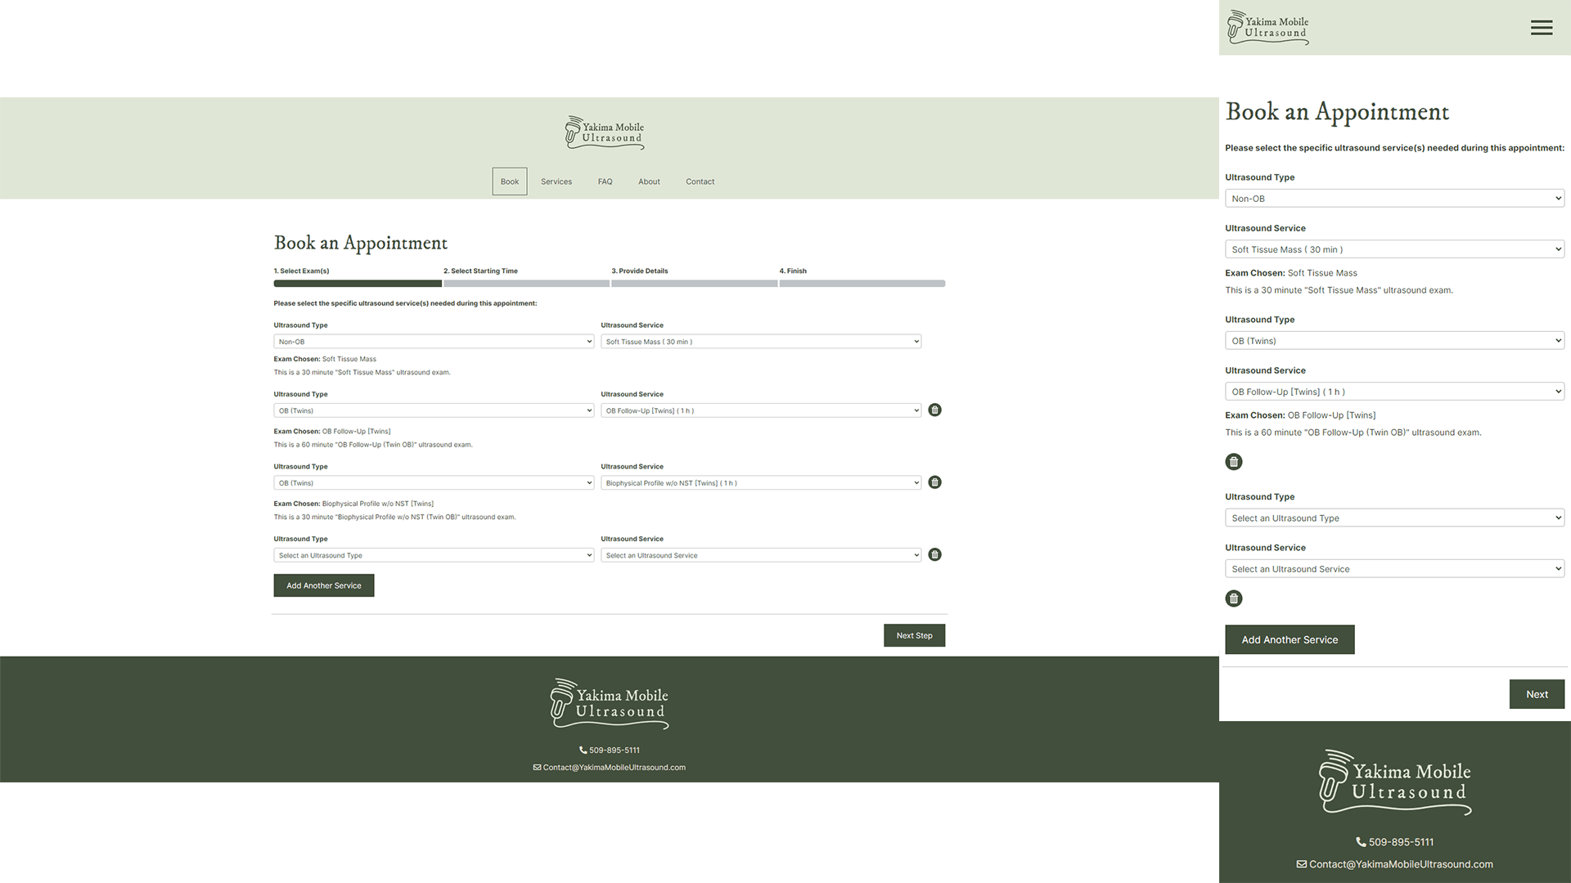This screenshot has height=883, width=1571.
Task: Open the Non-OB ultrasound type dropdown on desktop
Action: (x=433, y=342)
